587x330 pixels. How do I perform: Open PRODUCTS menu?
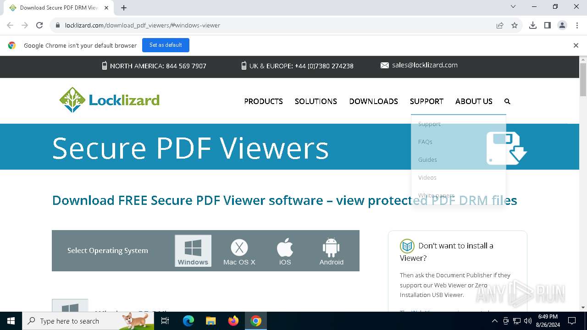[263, 101]
